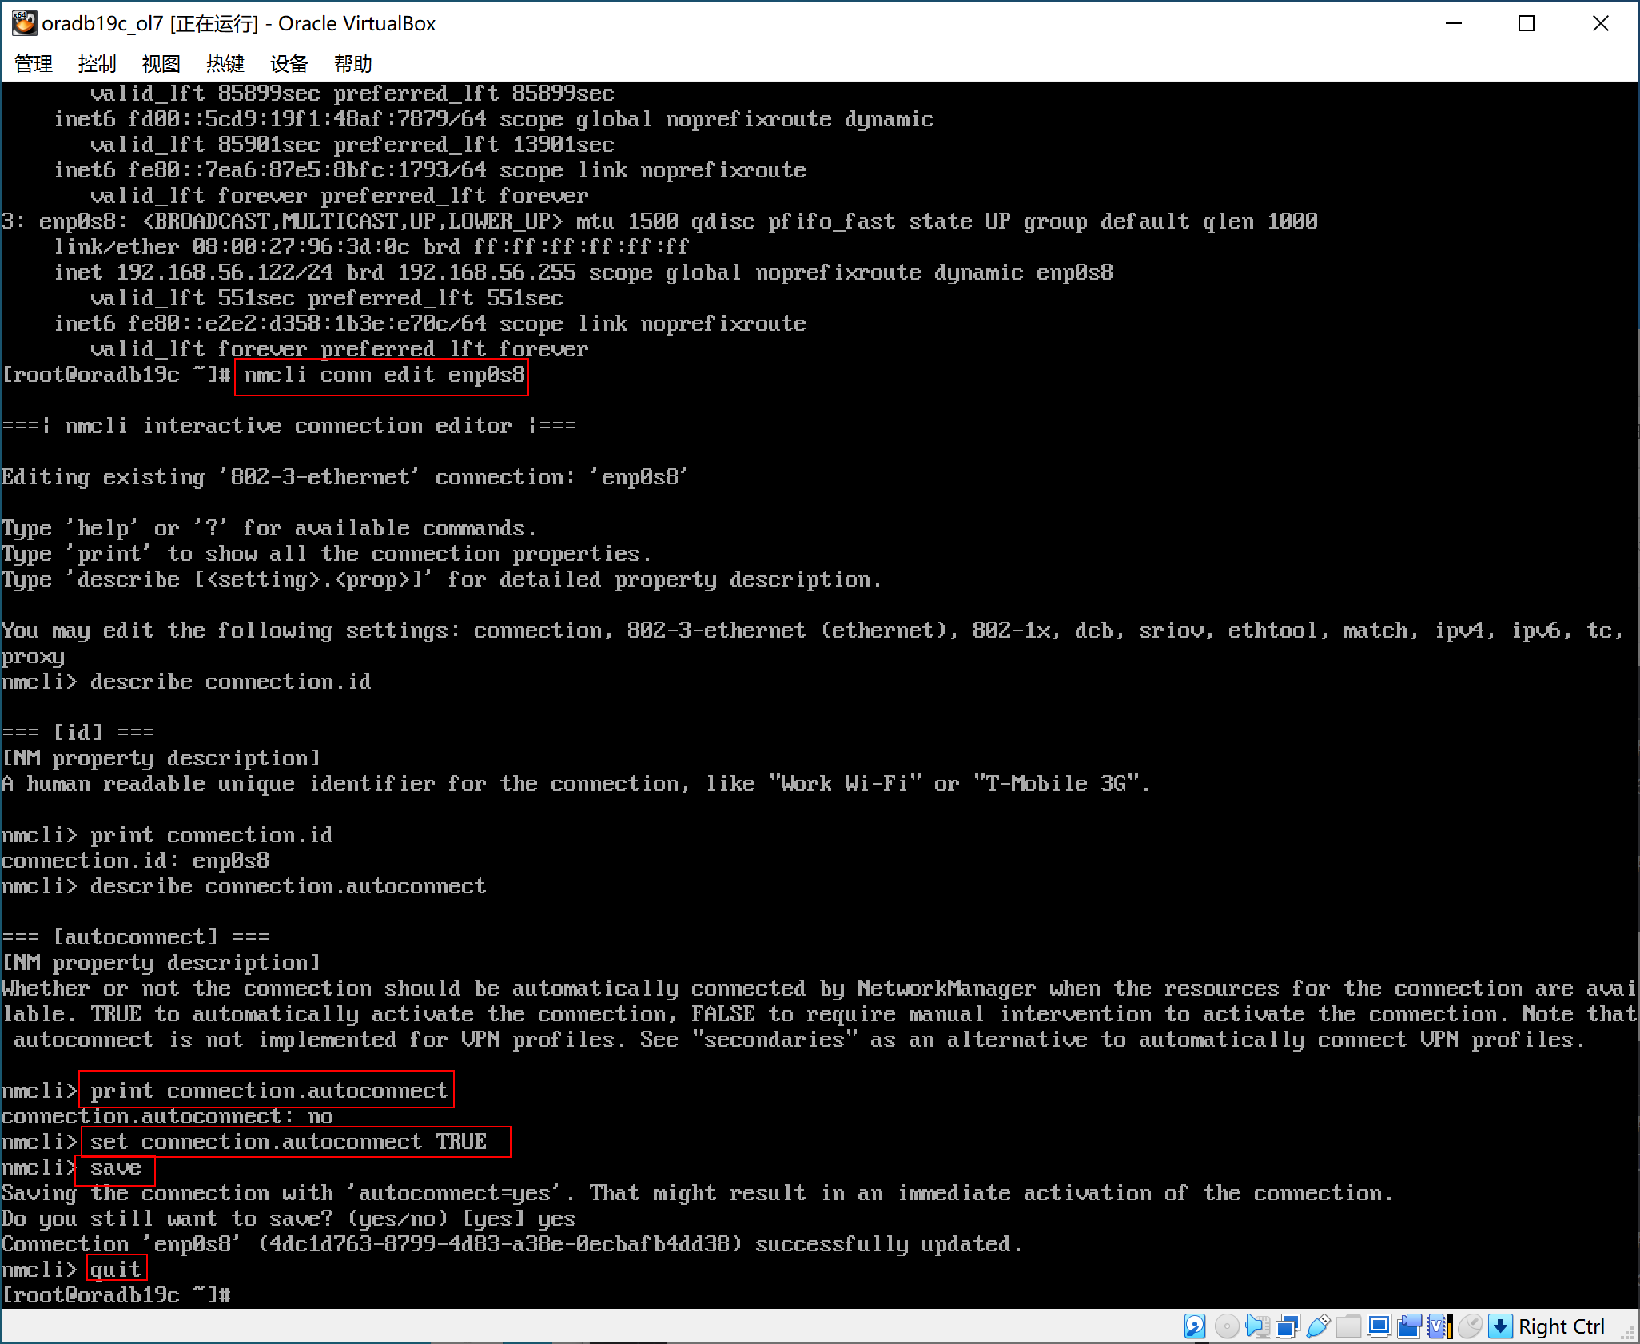The width and height of the screenshot is (1640, 1344).
Task: Open the 热键 menu
Action: [225, 64]
